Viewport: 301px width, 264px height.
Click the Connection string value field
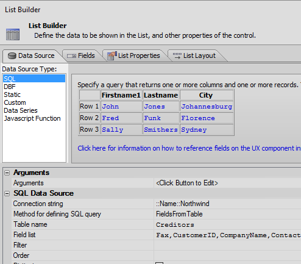coord(227,204)
